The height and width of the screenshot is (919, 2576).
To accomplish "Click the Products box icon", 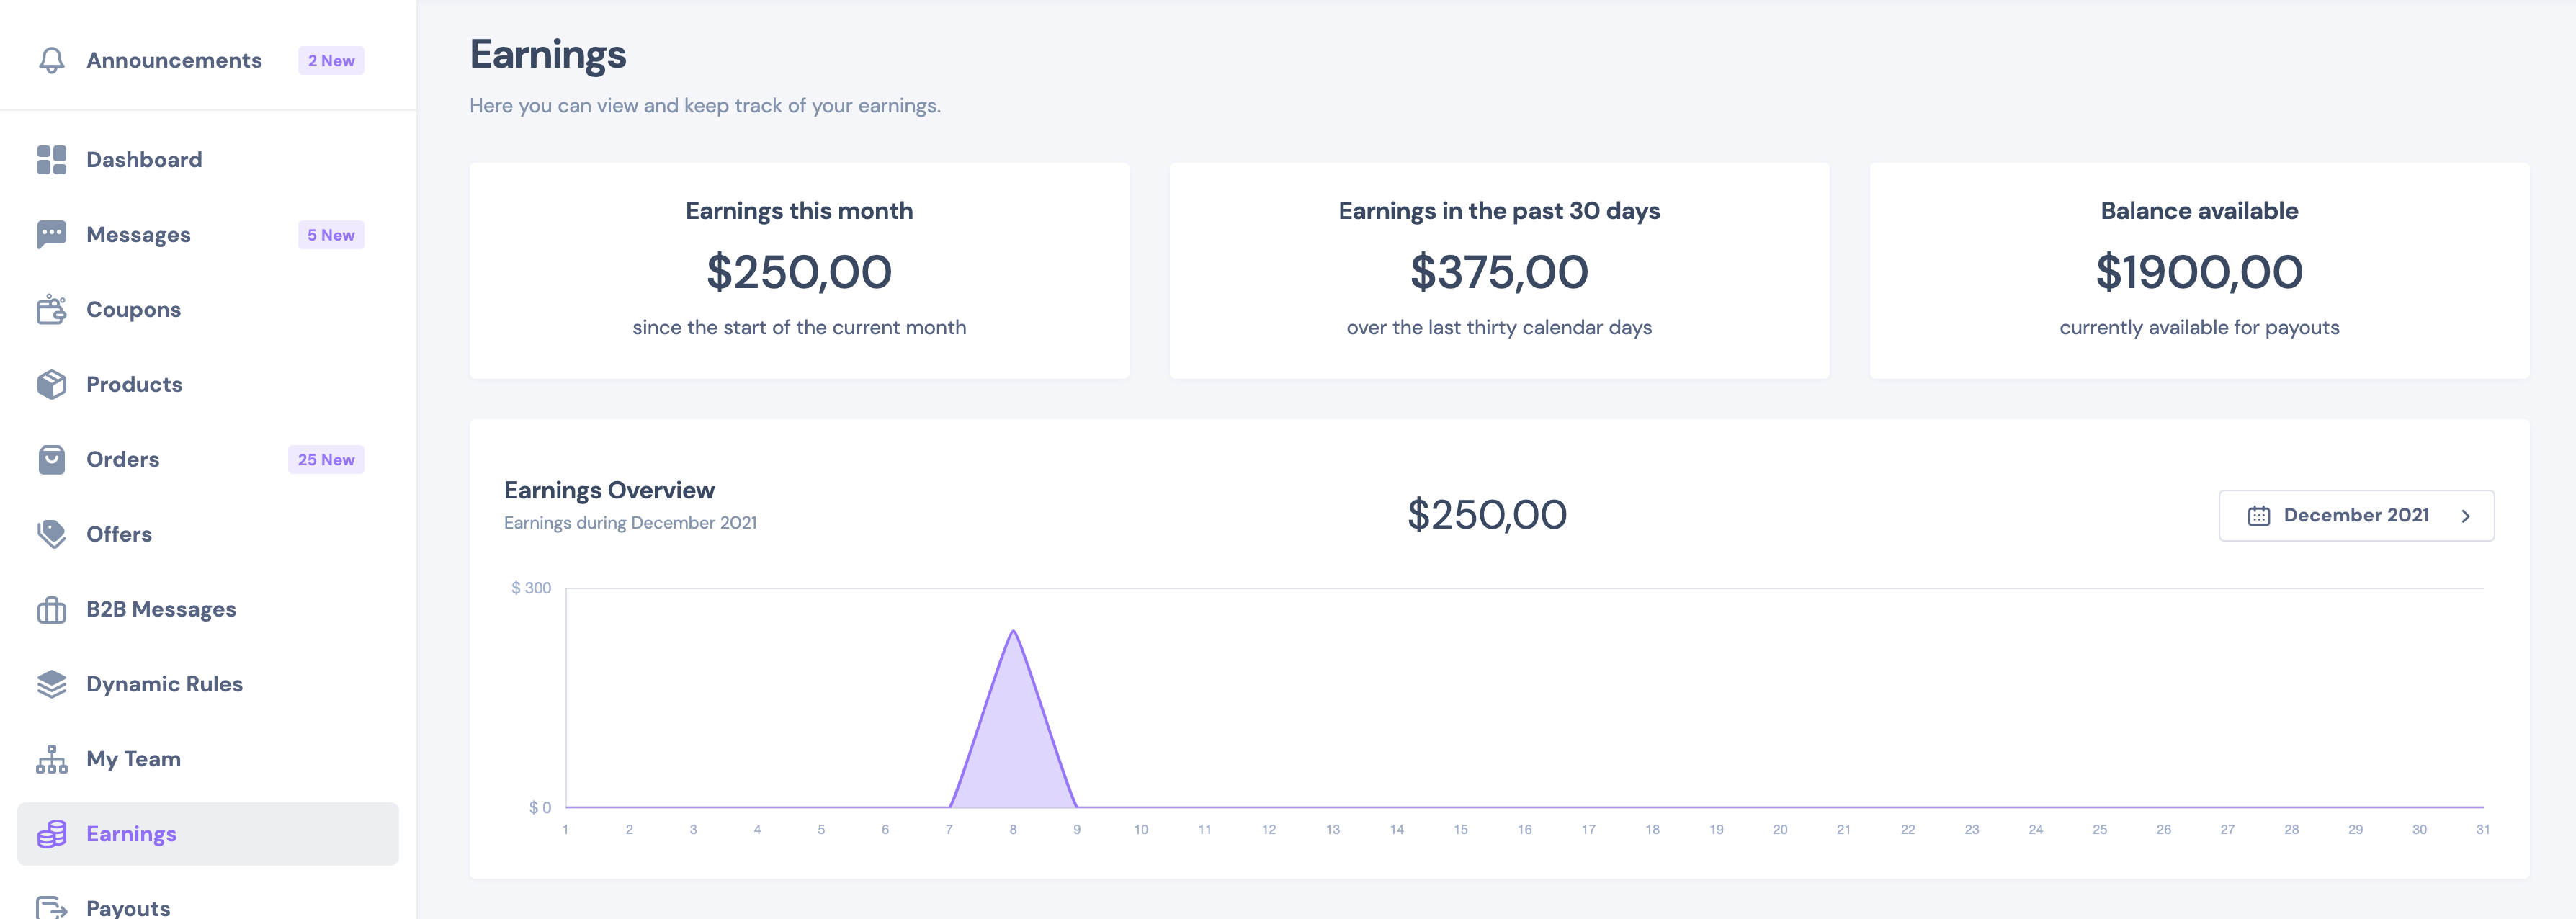I will tap(52, 385).
